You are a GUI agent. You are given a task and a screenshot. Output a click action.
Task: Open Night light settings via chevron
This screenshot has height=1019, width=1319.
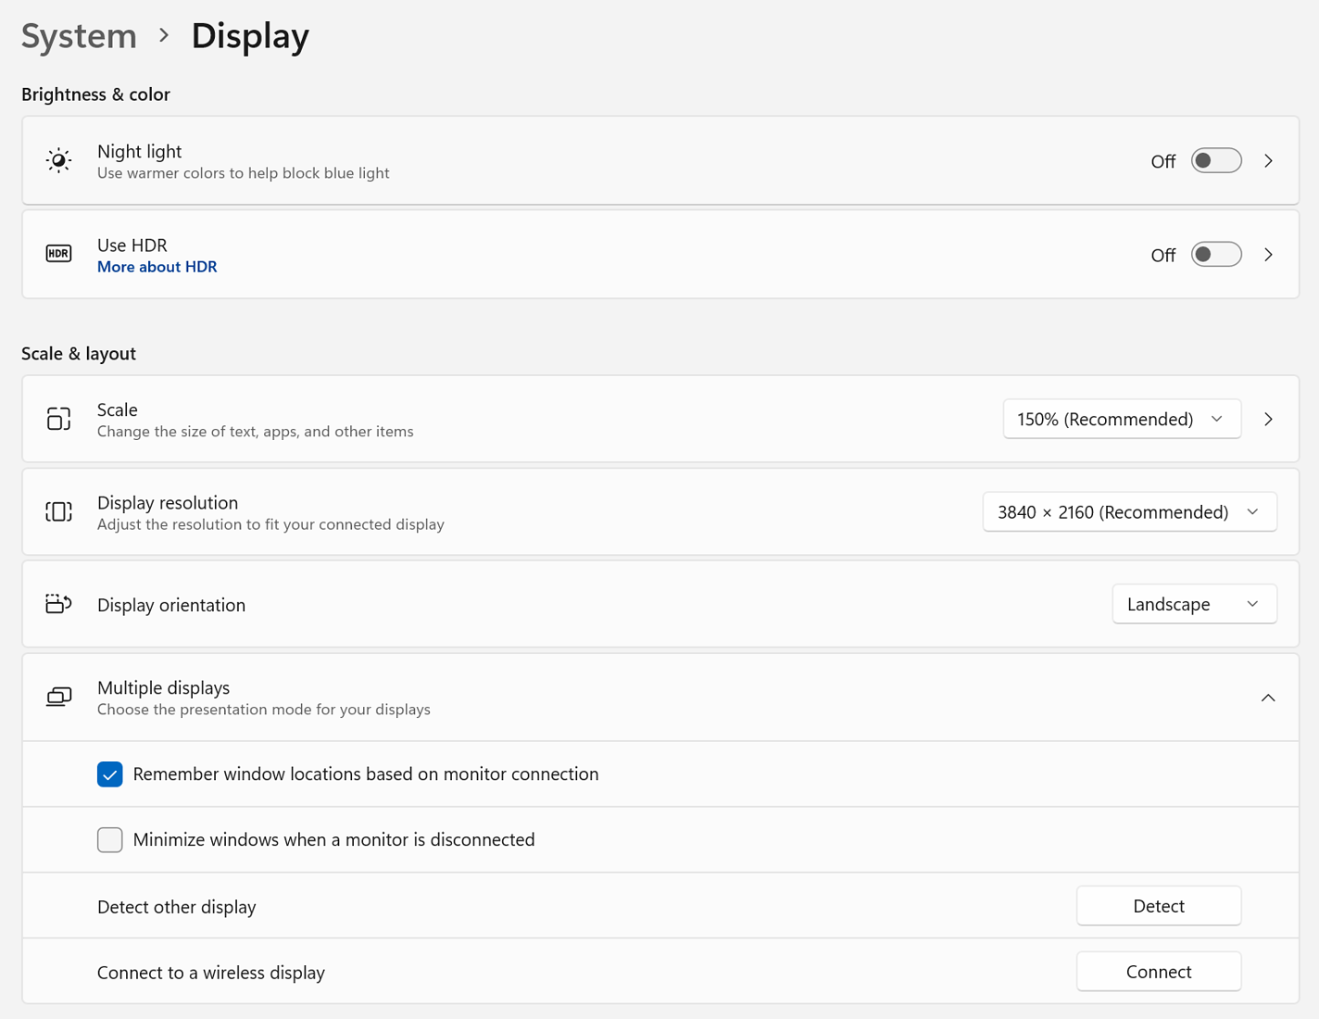click(x=1268, y=160)
